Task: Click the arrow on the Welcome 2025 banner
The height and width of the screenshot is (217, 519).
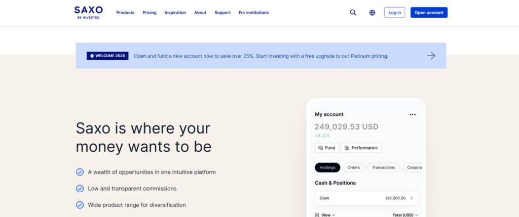Action: pyautogui.click(x=431, y=56)
